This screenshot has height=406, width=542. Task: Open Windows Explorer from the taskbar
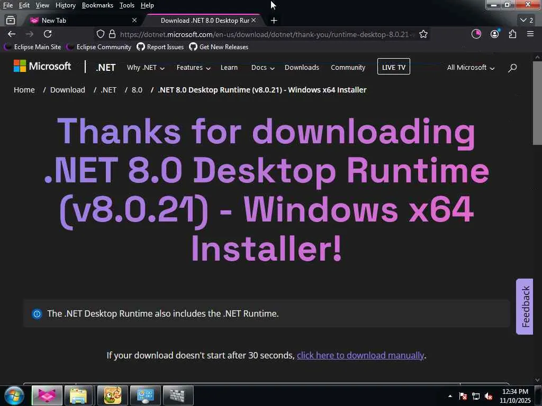tap(78, 395)
